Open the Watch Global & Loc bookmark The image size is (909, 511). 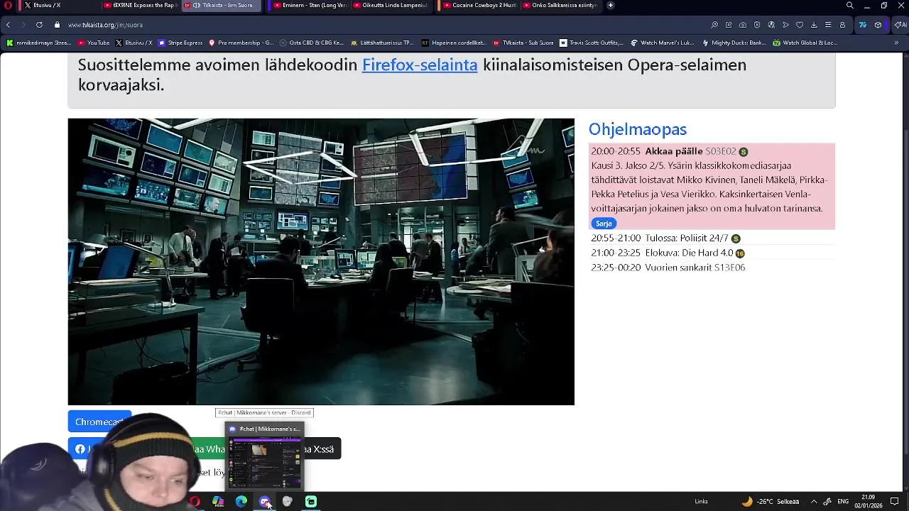805,43
